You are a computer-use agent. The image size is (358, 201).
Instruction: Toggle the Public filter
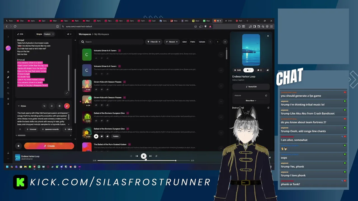[193, 42]
